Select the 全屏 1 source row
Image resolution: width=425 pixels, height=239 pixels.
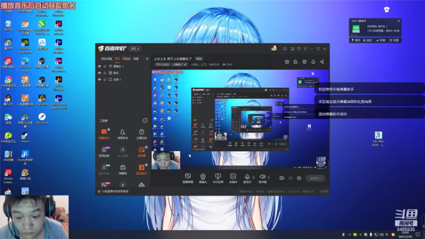[x=123, y=80]
